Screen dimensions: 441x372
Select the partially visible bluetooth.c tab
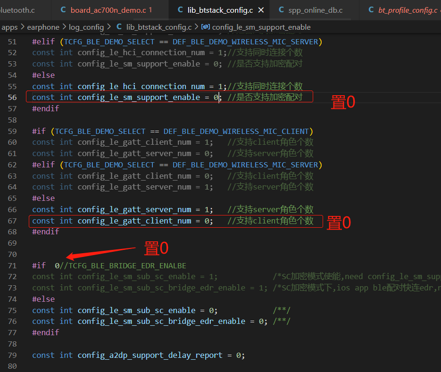[x=17, y=10]
